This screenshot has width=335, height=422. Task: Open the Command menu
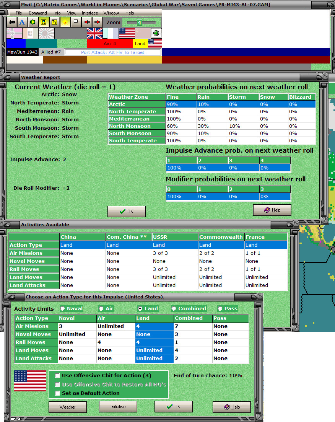click(x=38, y=13)
